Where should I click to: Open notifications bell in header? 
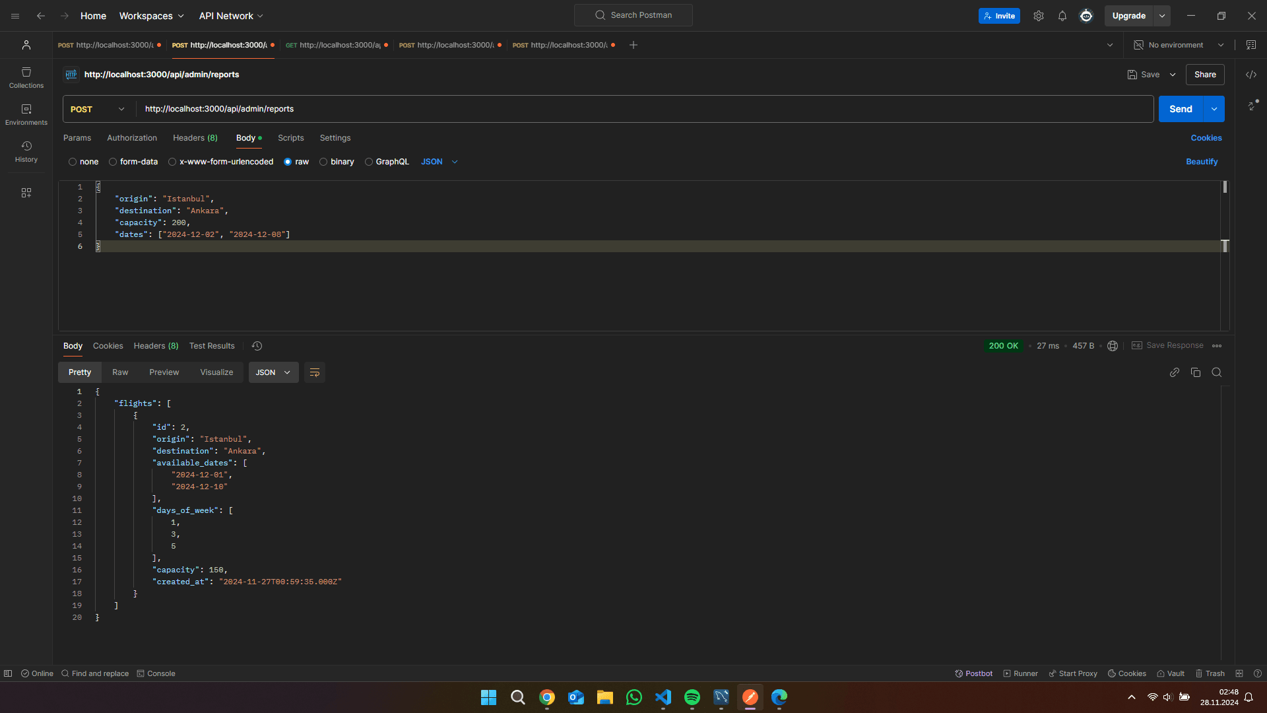1062,16
